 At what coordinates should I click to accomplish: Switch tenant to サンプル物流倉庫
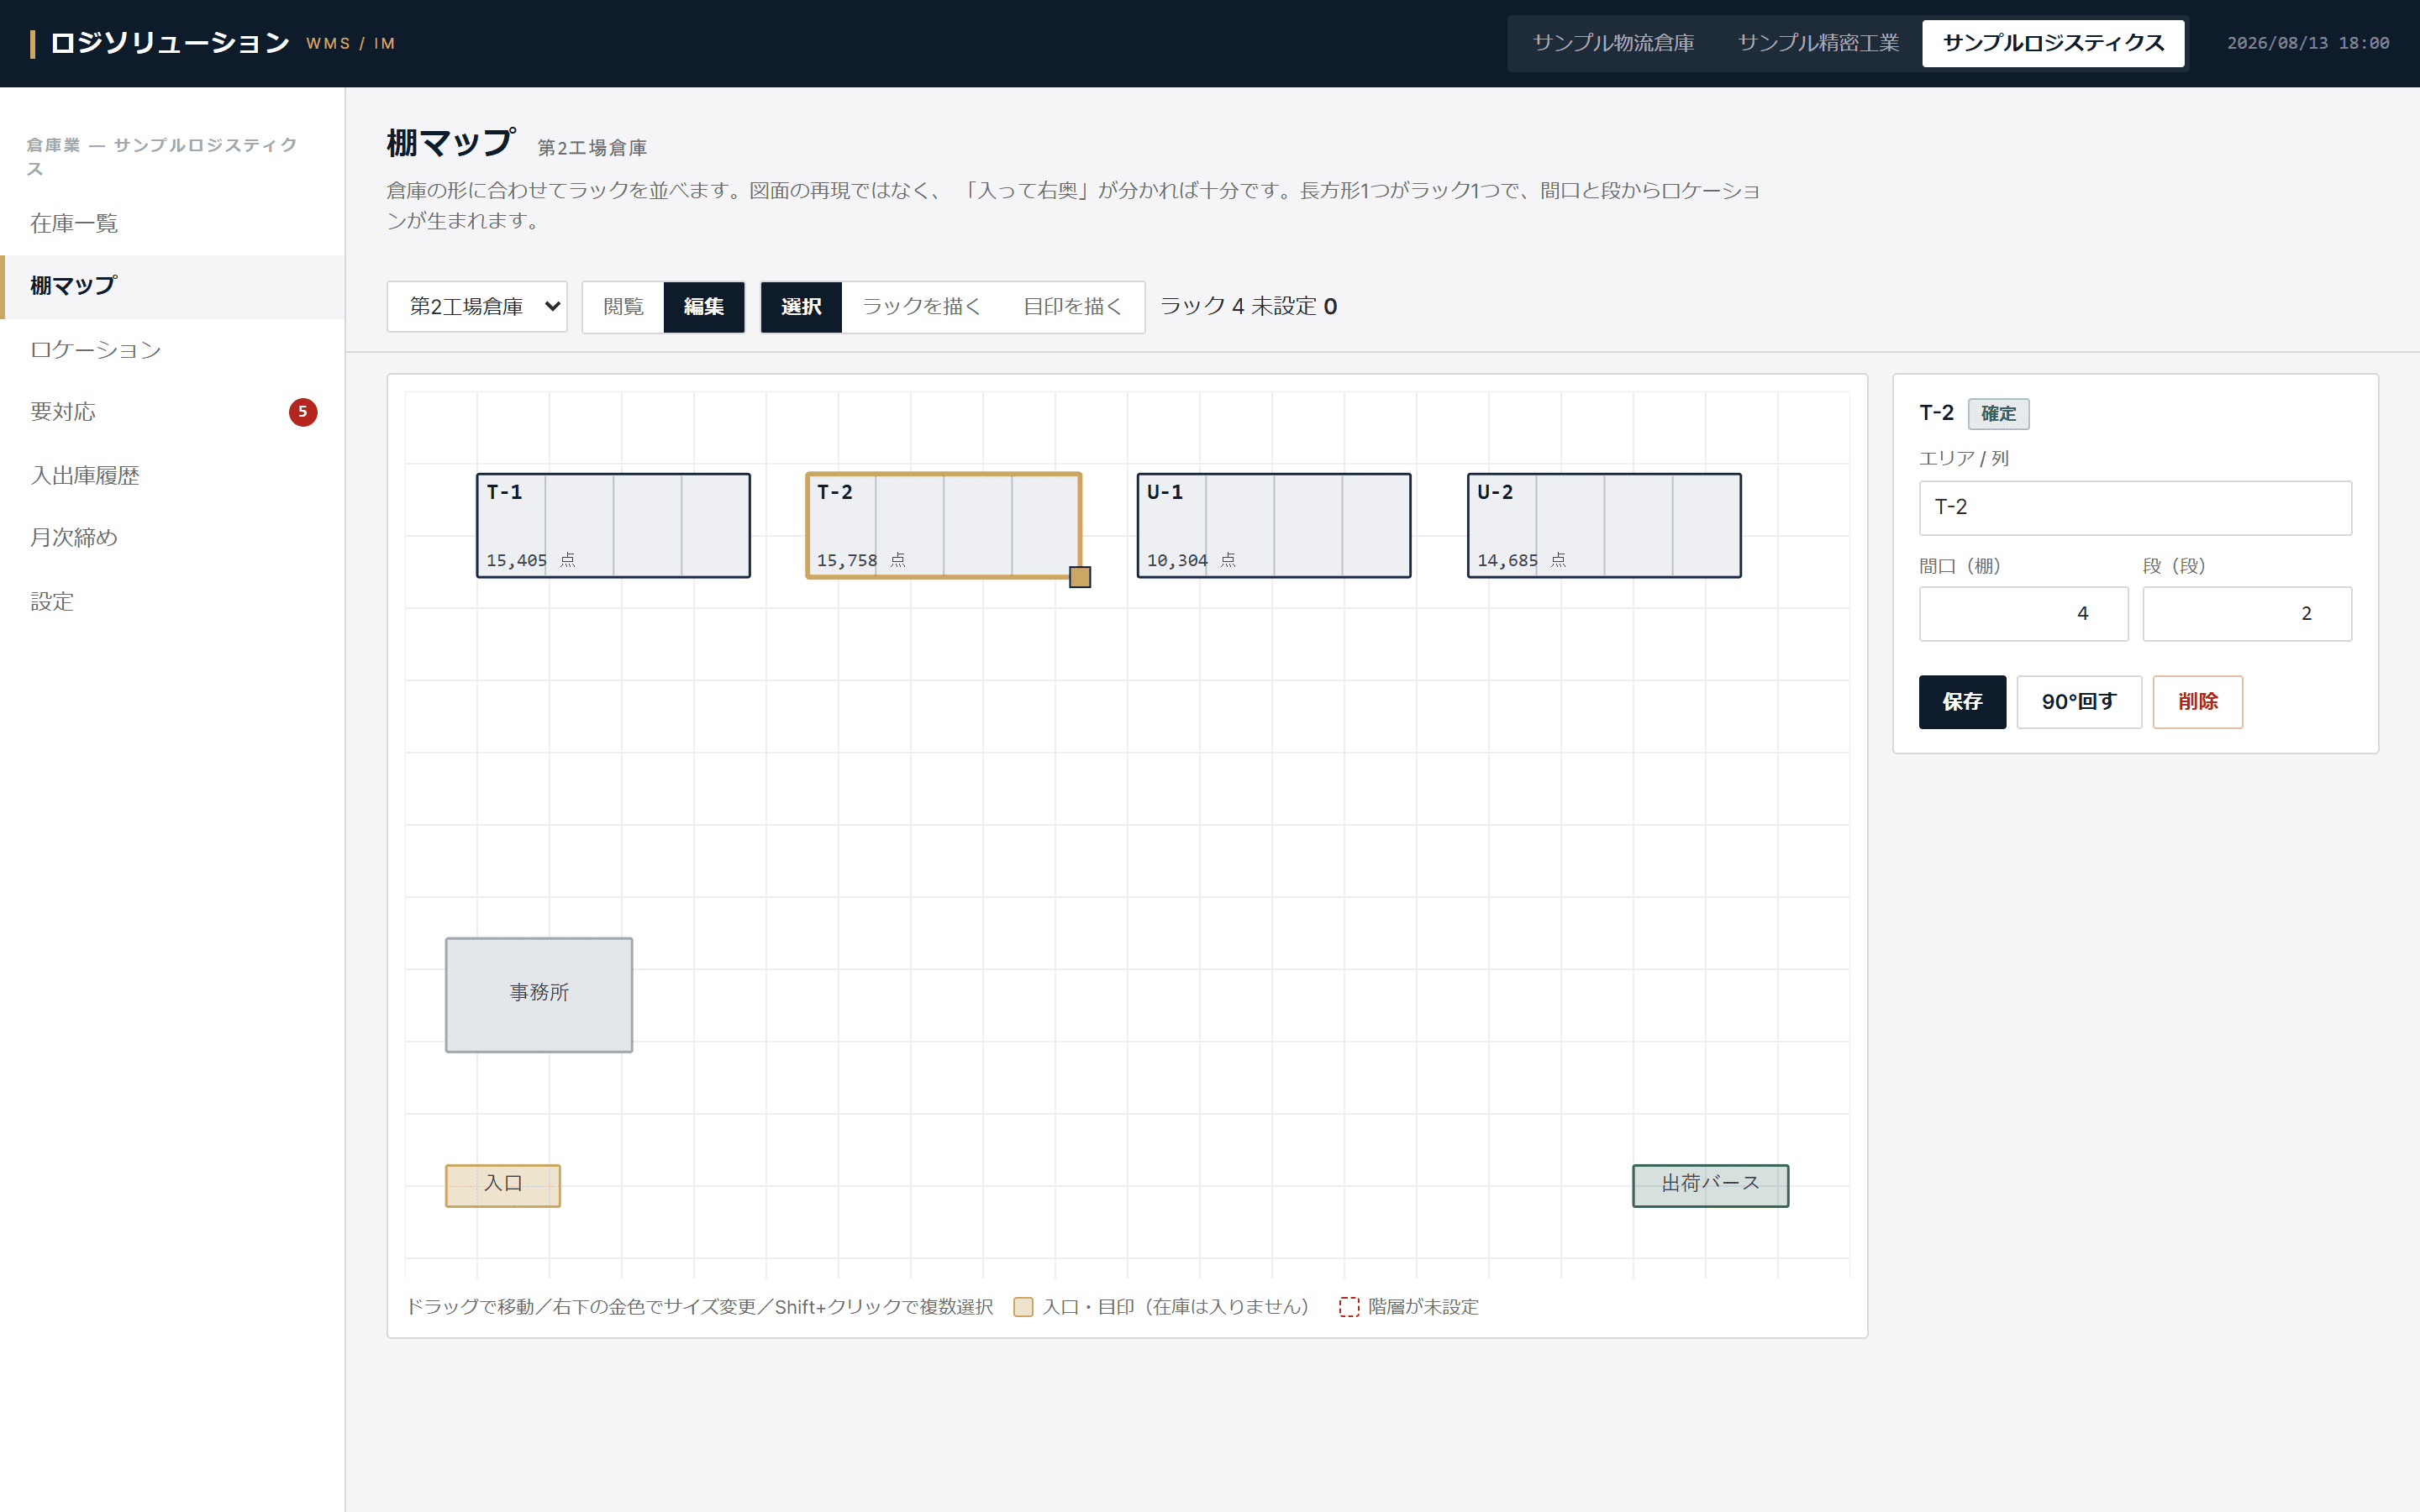1613,43
